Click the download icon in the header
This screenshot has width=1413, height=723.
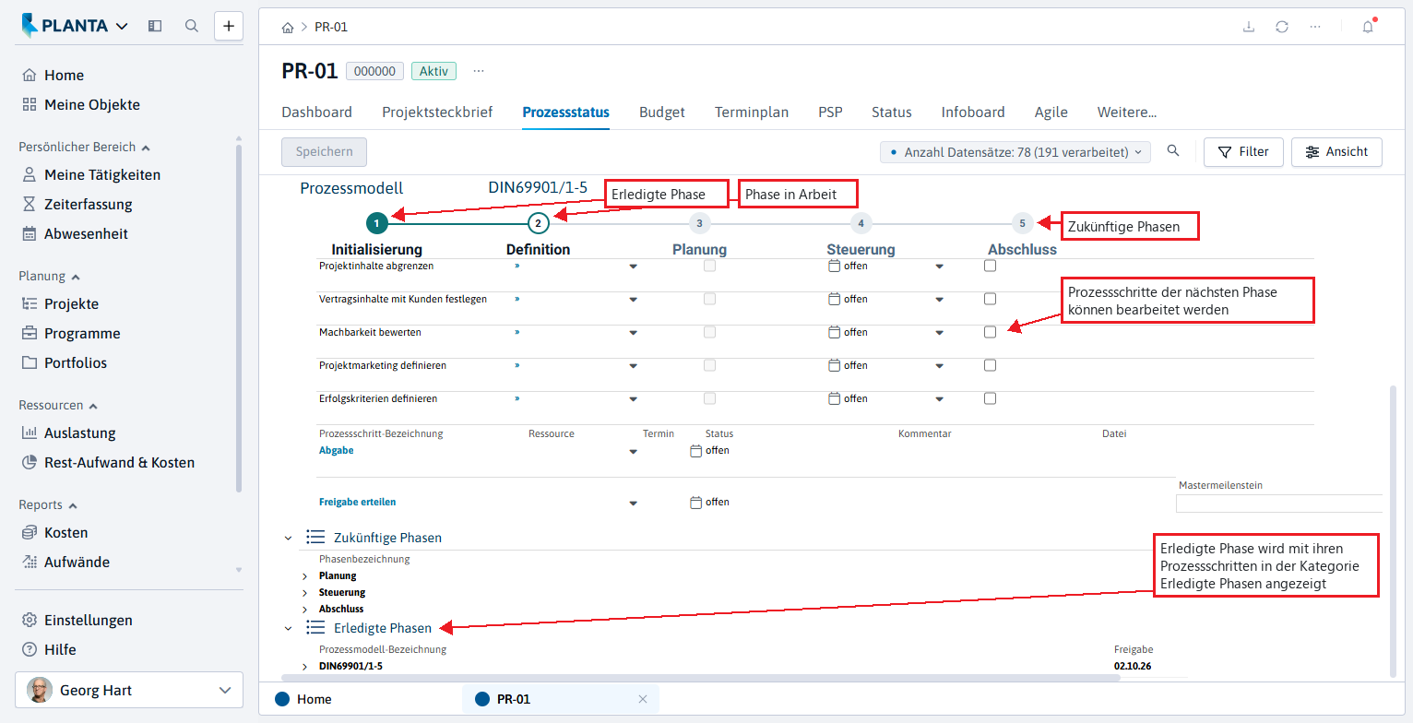(1249, 27)
